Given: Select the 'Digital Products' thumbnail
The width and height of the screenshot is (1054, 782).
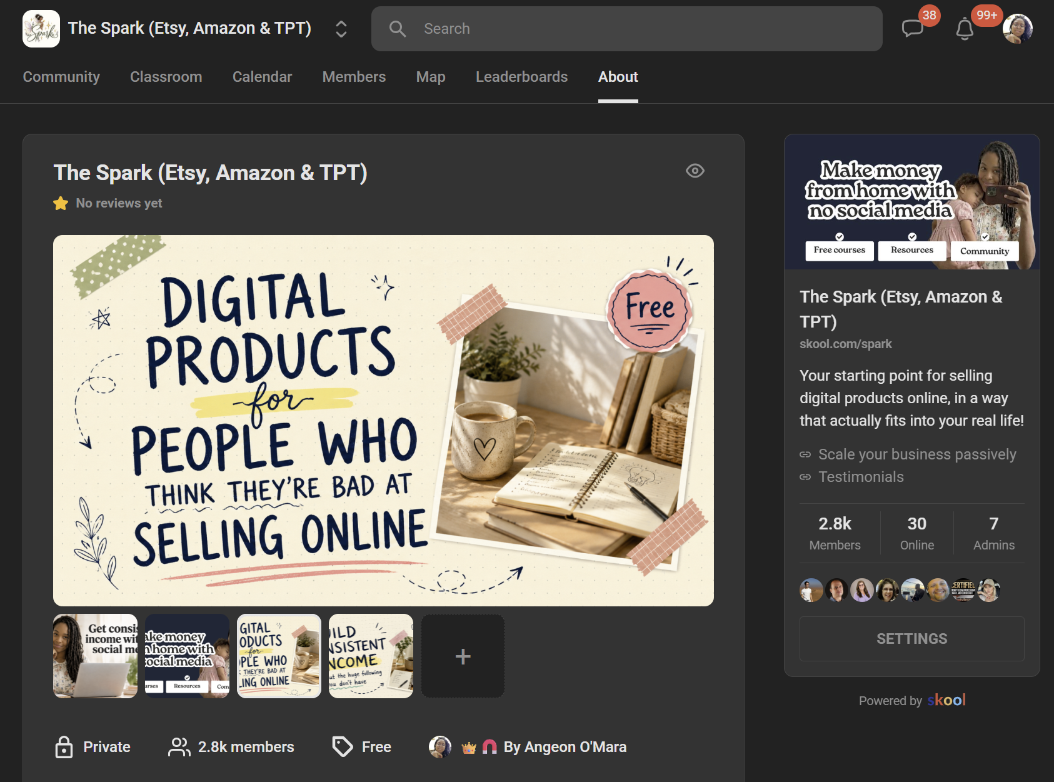Looking at the screenshot, I should point(279,656).
